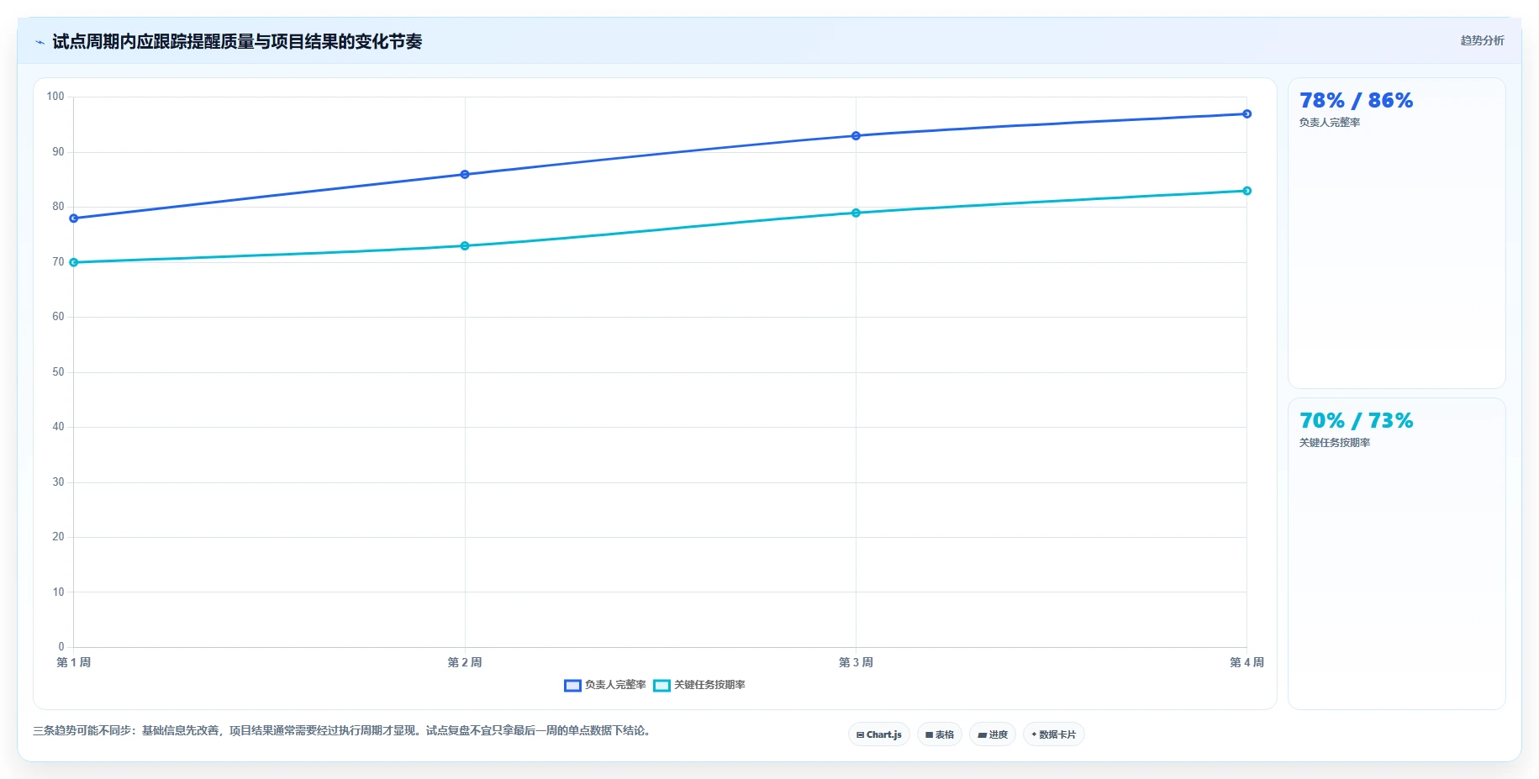Screen dimensions: 1539x779
Task: Click the 70% / 73% stat value
Action: point(1356,421)
